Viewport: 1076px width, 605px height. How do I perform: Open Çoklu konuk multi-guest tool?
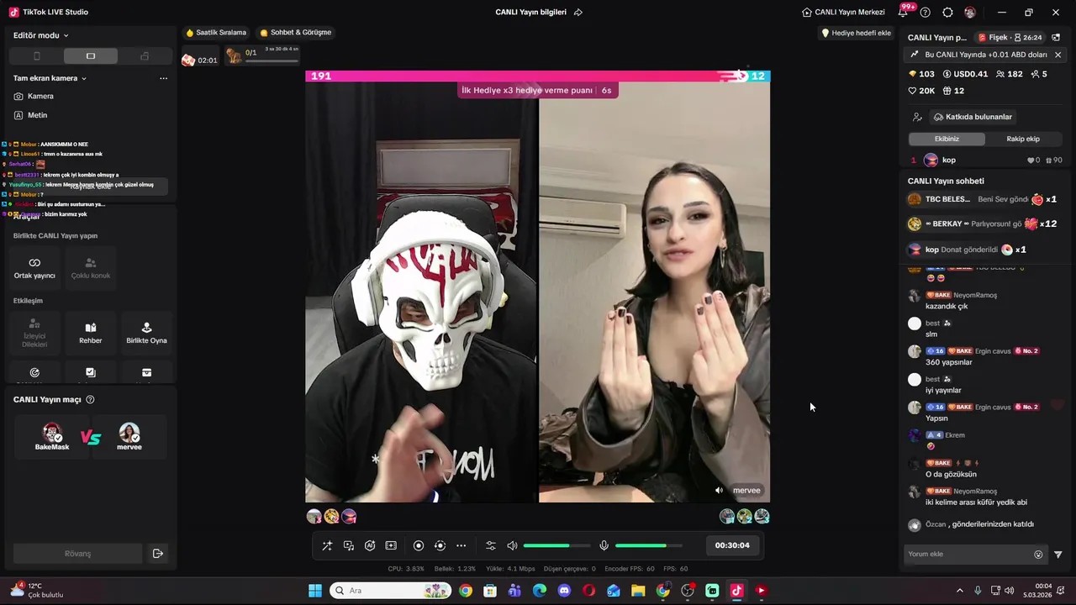pyautogui.click(x=91, y=268)
